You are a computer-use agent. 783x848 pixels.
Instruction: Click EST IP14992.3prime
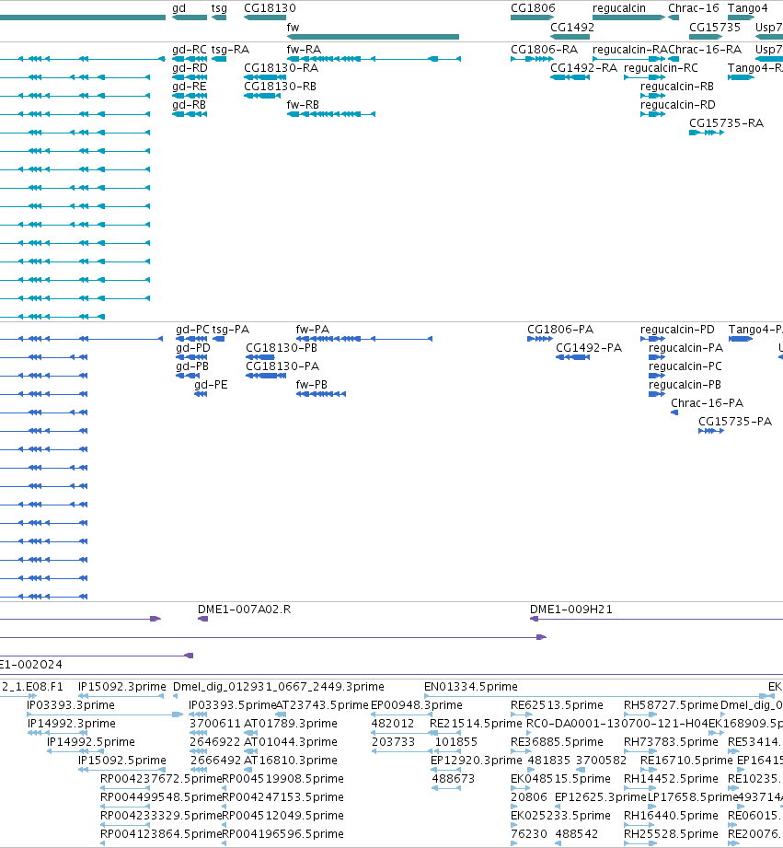(x=57, y=733)
